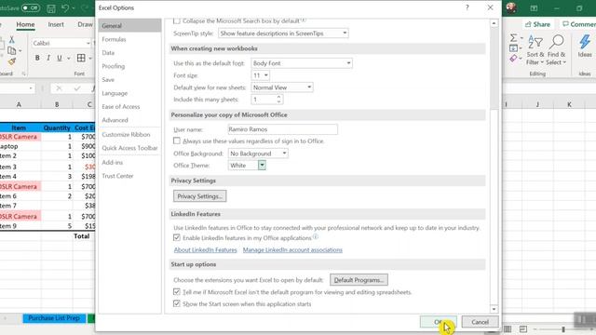Click the user profile picture

click(x=511, y=7)
